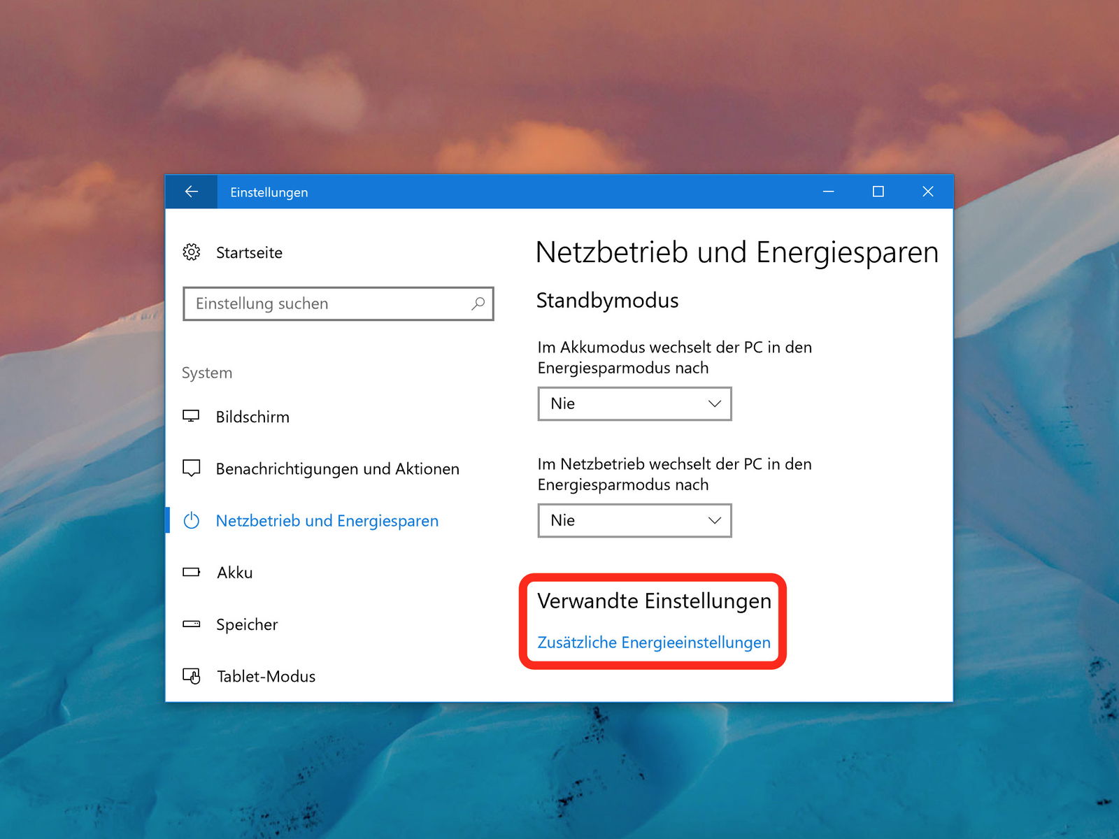This screenshot has width=1119, height=839.
Task: Click the Einstellungen window title text
Action: [269, 192]
